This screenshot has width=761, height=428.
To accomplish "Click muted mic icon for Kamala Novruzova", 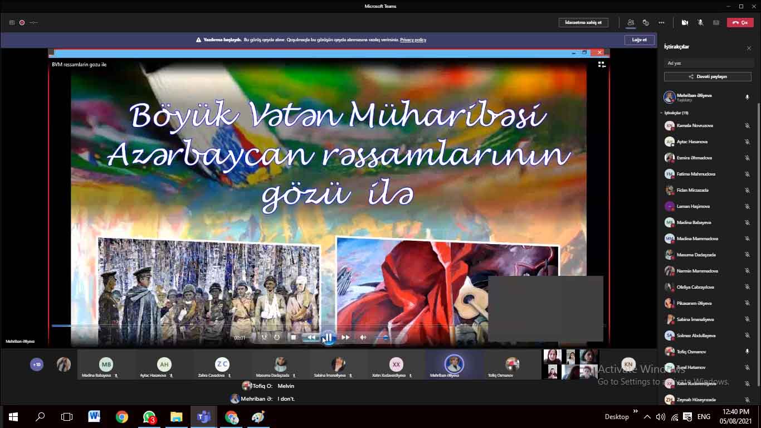I will point(747,126).
